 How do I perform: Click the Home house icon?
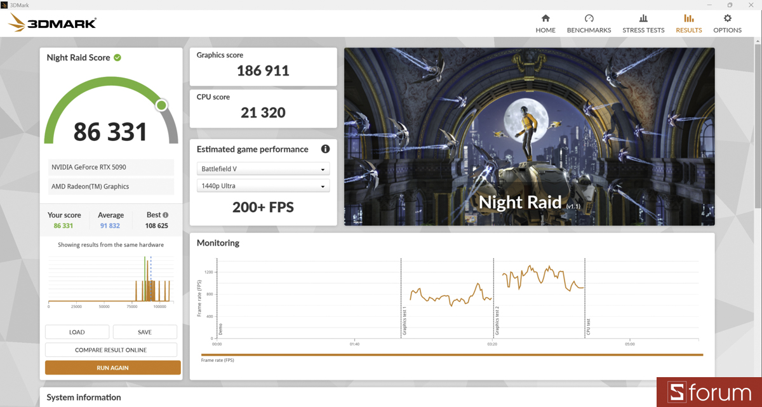point(545,18)
